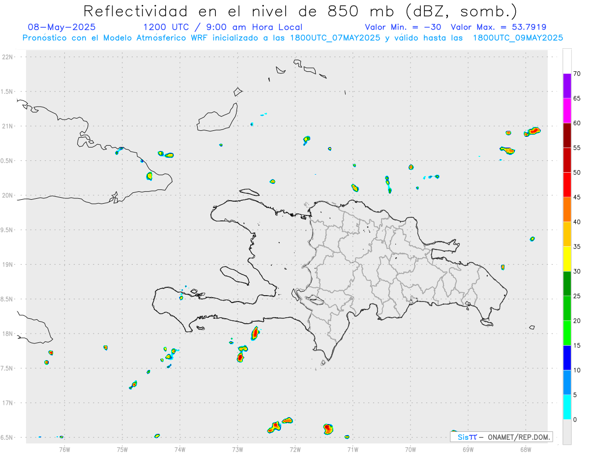
Task: Select the cyan 0–5 dBZ legend segment
Action: [x=567, y=407]
